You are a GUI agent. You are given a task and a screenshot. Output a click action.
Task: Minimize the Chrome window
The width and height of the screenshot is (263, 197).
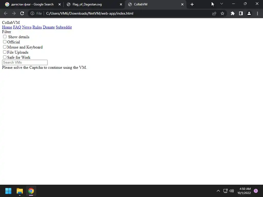(x=233, y=4)
